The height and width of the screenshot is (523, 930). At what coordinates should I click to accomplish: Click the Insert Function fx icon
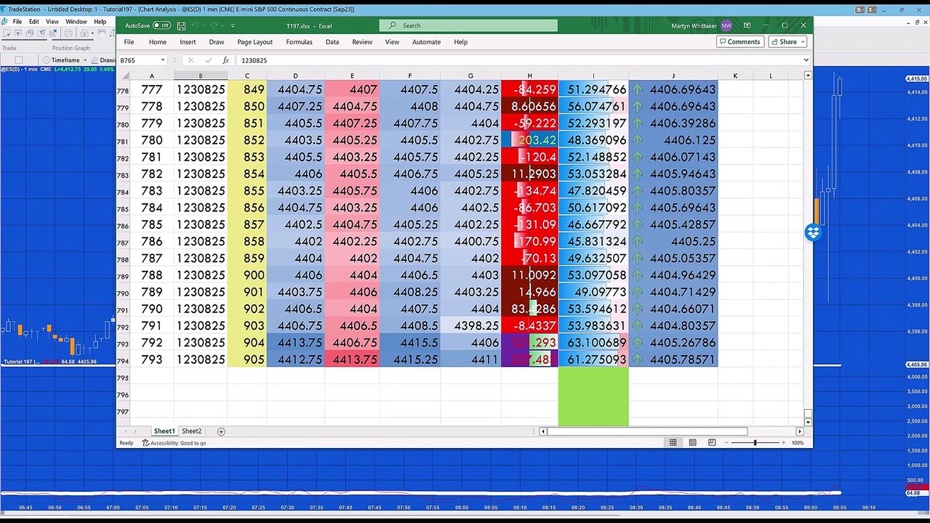[x=226, y=60]
